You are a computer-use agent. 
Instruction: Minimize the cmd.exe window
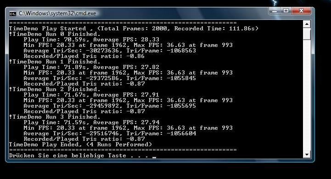(x=275, y=11)
